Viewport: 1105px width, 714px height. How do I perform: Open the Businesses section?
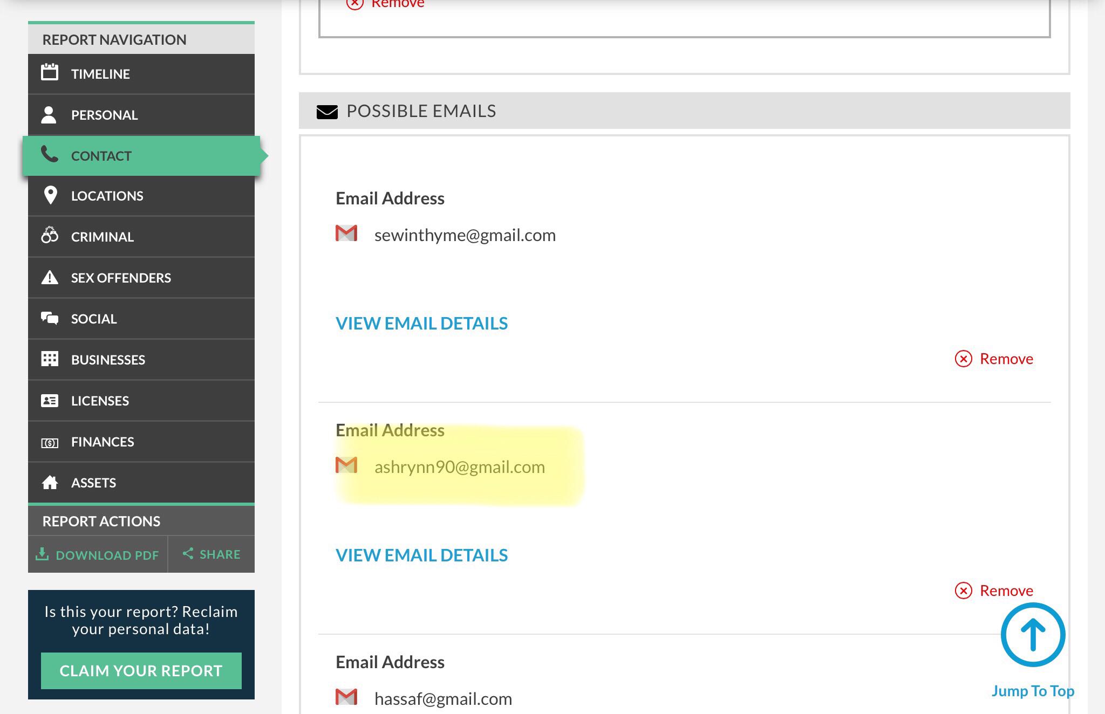141,360
